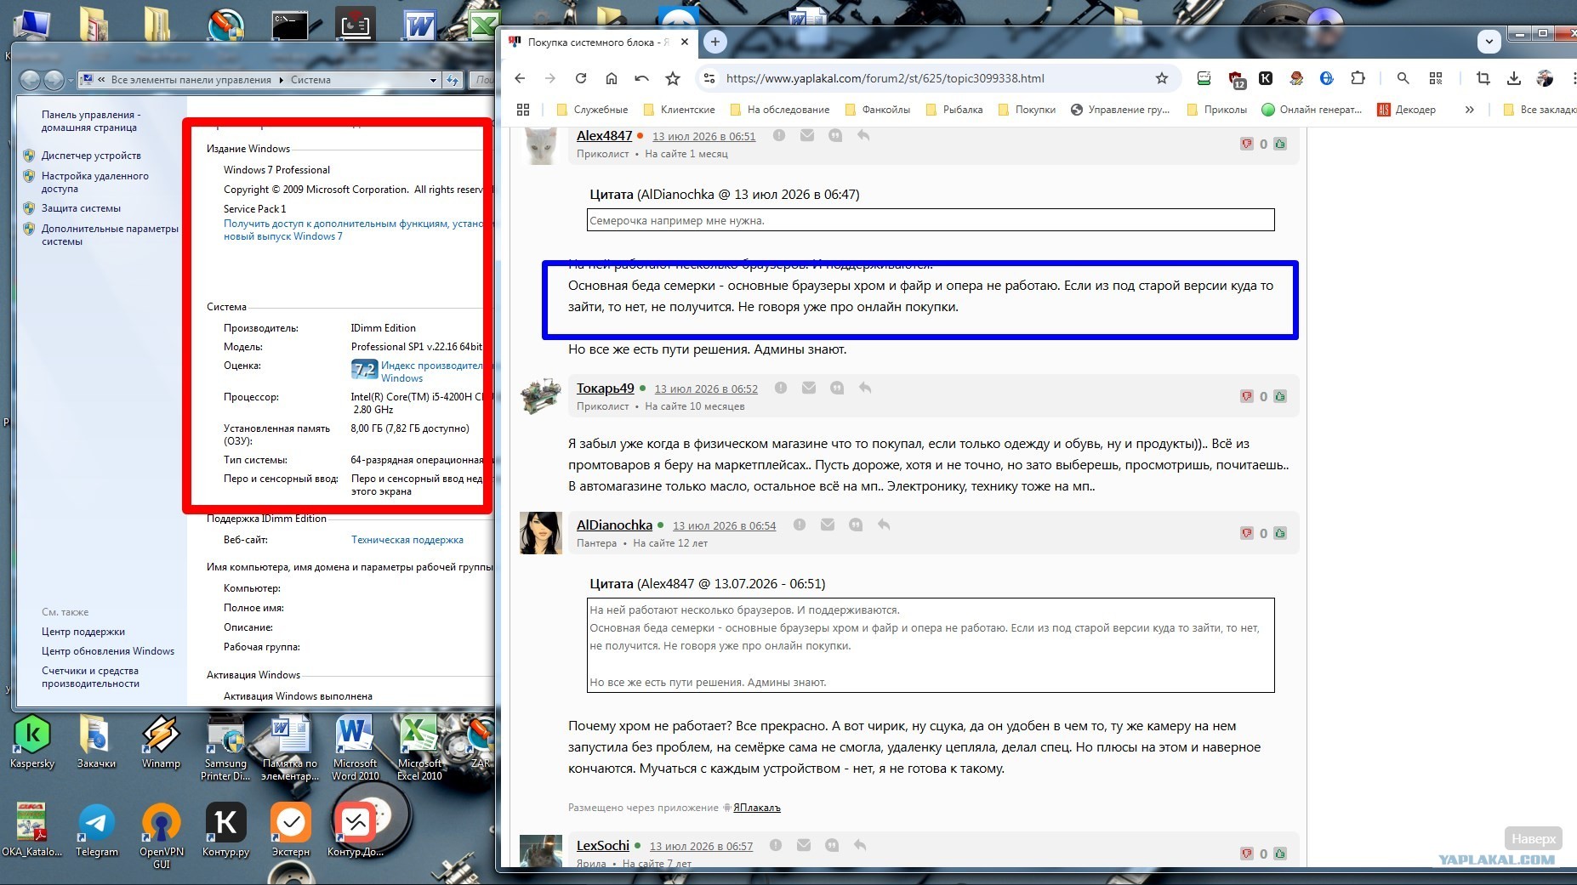Generate a QR code for this page
Image resolution: width=1577 pixels, height=885 pixels.
coord(1436,78)
